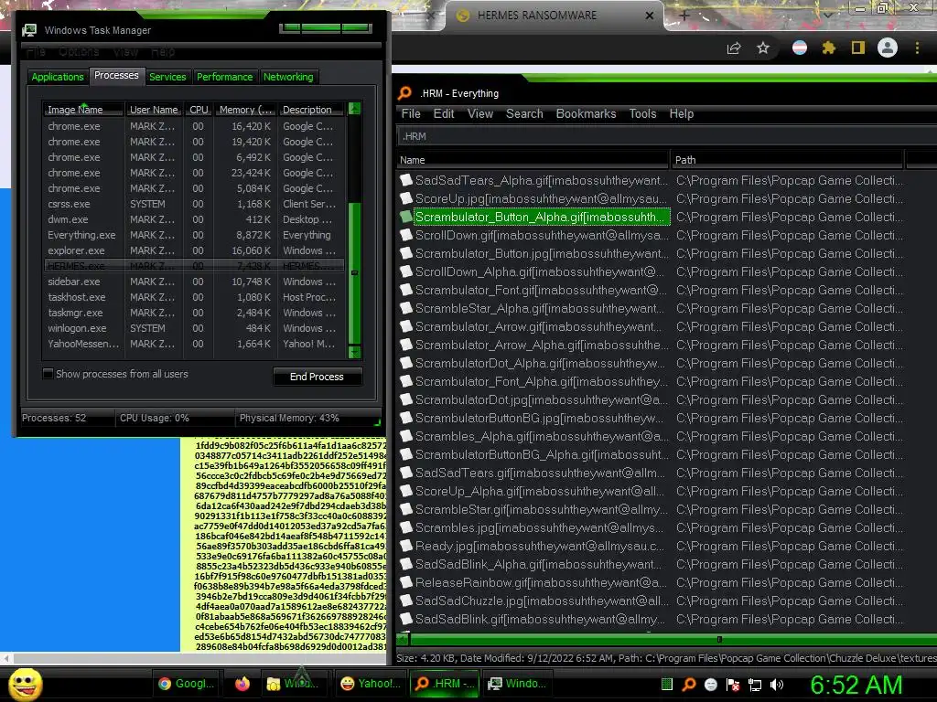Switch to Networking tab in Task Manager

pos(288,77)
